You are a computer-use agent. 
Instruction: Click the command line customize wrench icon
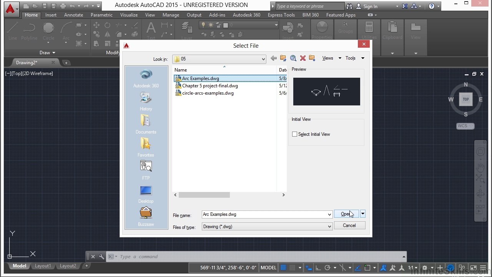click(101, 257)
